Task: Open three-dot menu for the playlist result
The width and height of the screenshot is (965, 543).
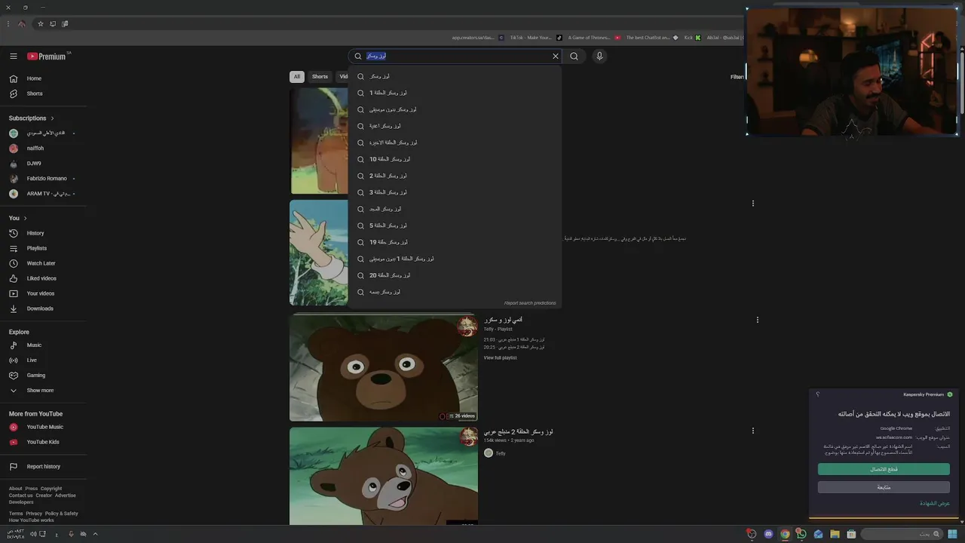Action: (x=757, y=320)
